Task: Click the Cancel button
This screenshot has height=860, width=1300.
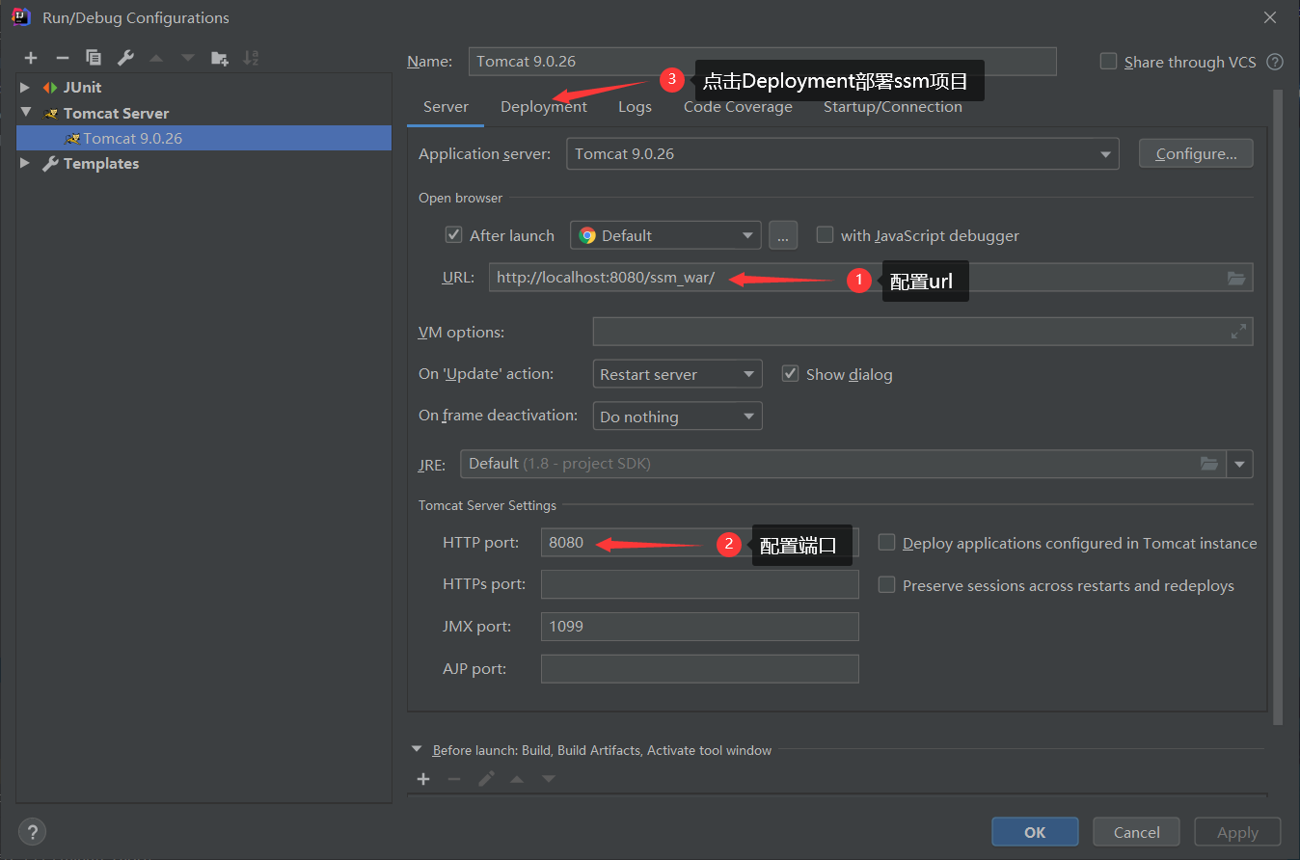Action: tap(1136, 832)
